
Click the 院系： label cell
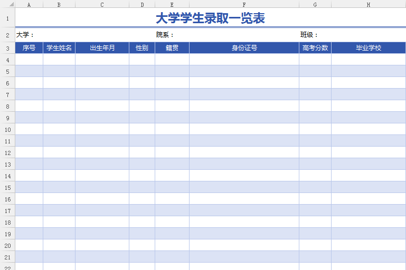(x=165, y=35)
